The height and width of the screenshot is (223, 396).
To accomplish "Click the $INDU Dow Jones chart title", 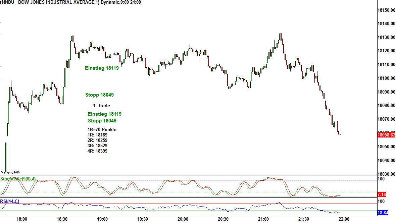I will [x=70, y=2].
